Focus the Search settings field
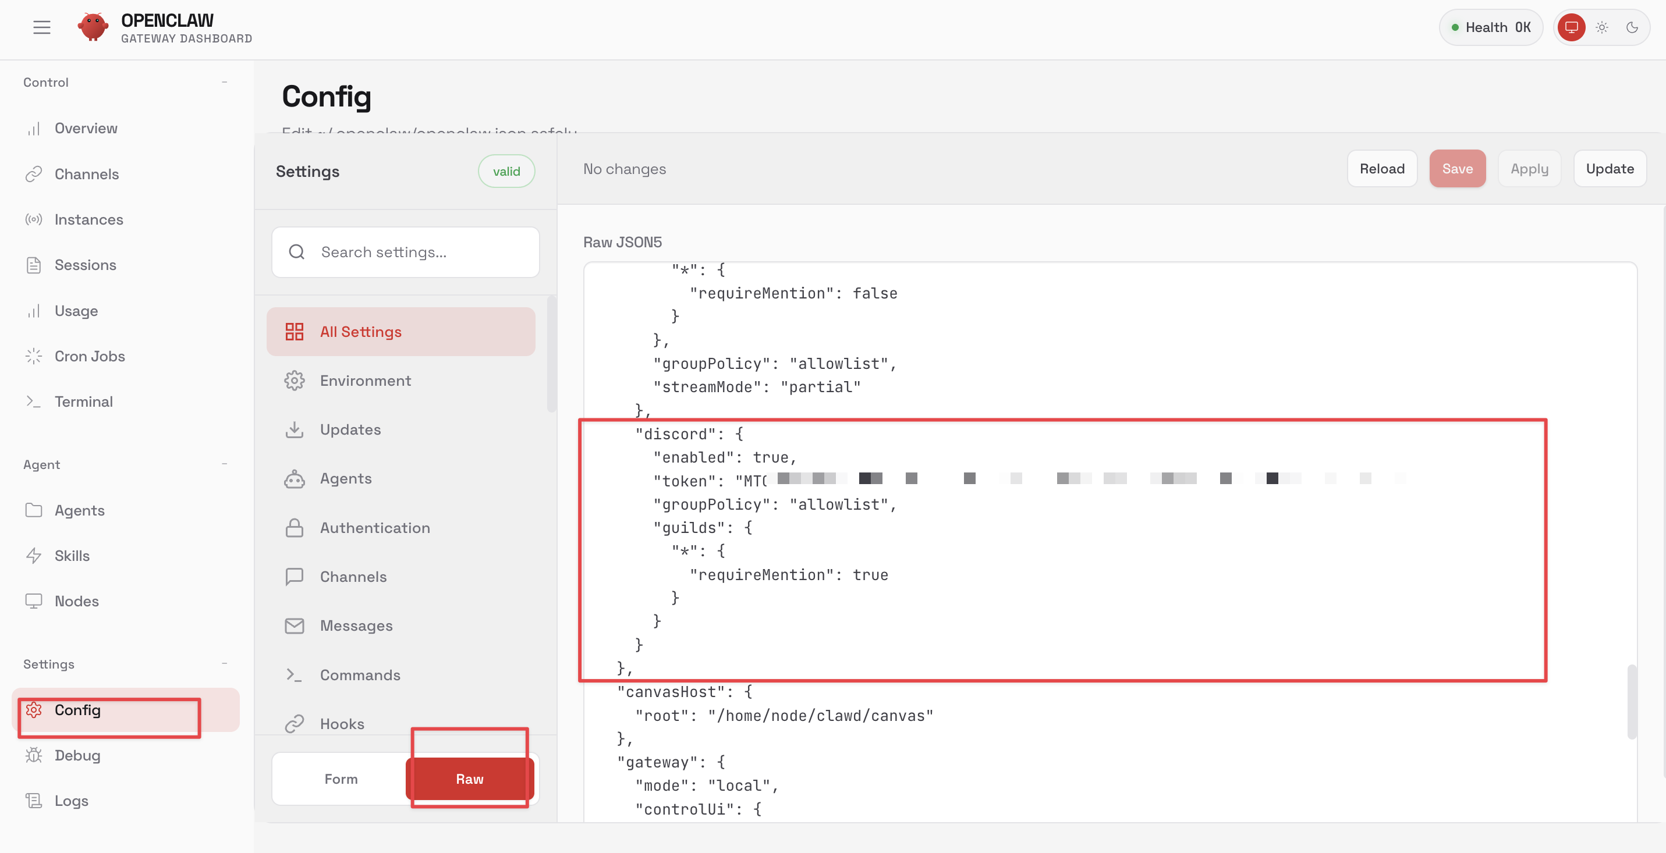Image resolution: width=1666 pixels, height=853 pixels. click(x=406, y=252)
